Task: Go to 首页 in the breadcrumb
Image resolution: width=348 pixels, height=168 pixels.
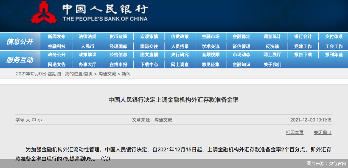Action: [88, 74]
